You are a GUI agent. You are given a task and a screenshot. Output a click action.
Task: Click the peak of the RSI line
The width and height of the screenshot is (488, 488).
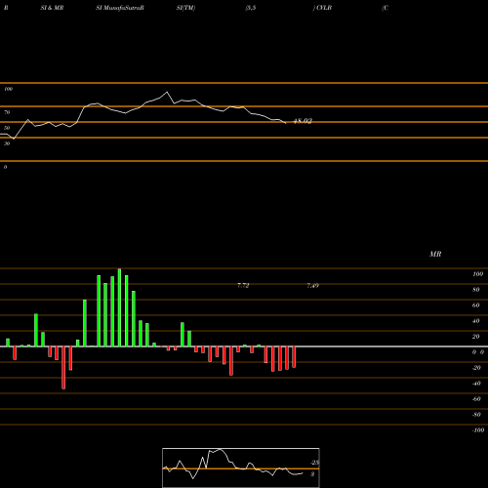tap(167, 92)
